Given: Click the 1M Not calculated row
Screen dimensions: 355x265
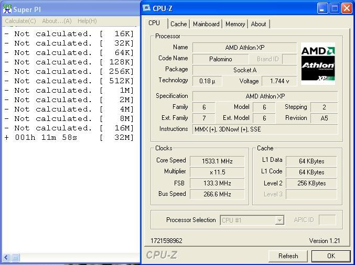Looking at the screenshot, I should point(69,91).
